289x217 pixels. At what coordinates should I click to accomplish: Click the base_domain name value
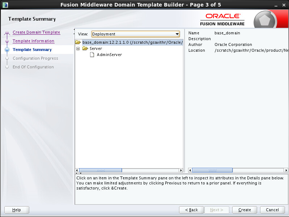[227, 33]
